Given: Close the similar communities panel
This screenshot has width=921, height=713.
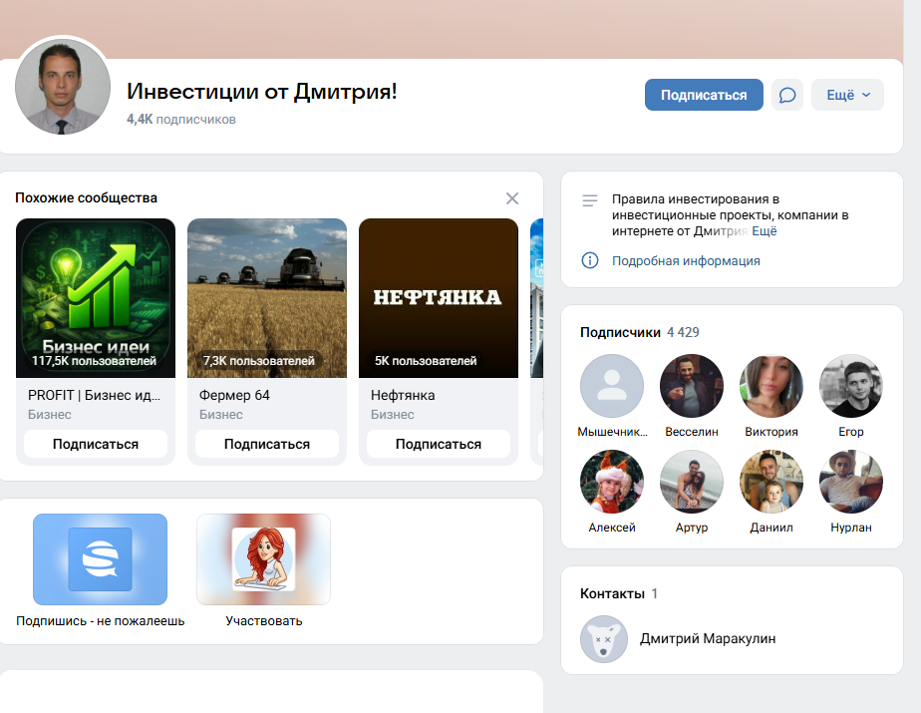Looking at the screenshot, I should tap(512, 198).
